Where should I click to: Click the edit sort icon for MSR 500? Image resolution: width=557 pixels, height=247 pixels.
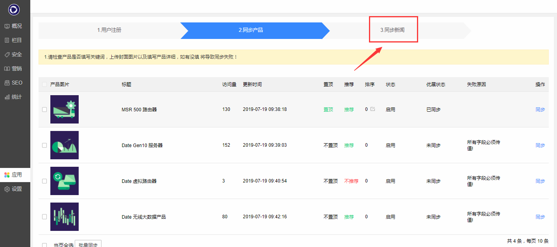[x=373, y=109]
